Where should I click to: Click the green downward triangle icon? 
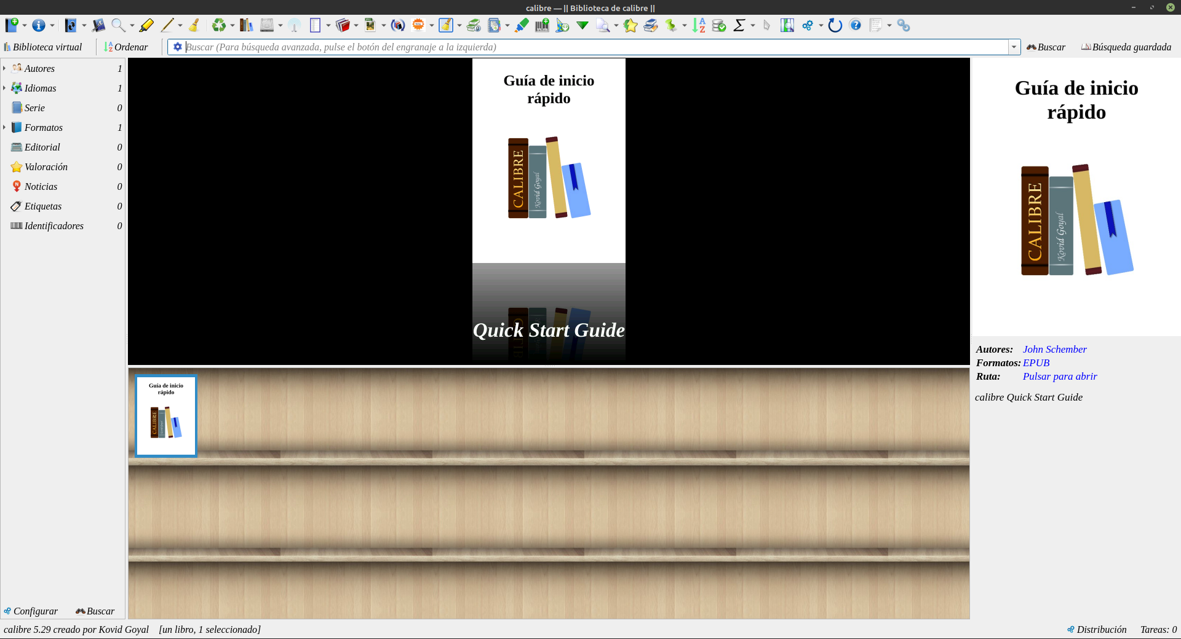(583, 25)
